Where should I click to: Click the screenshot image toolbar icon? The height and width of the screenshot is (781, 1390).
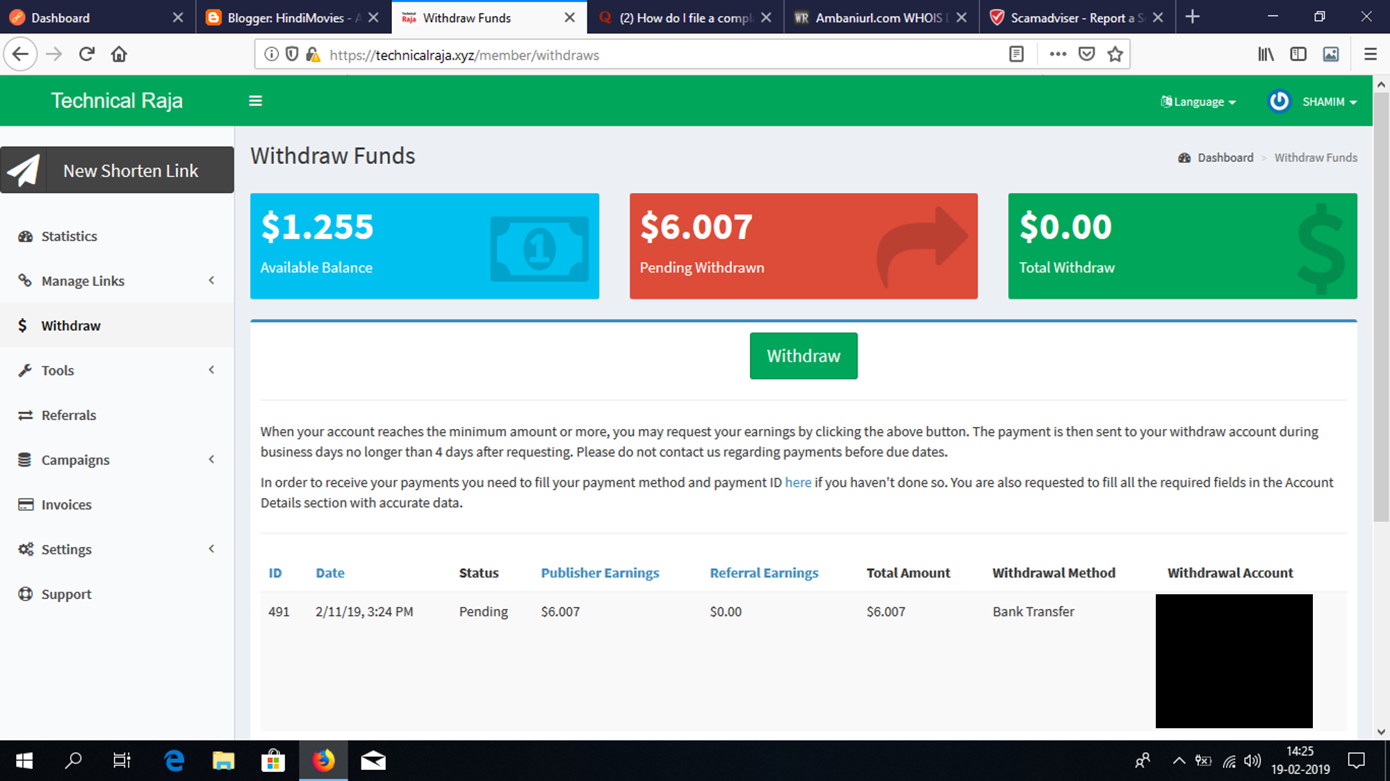coord(1331,54)
